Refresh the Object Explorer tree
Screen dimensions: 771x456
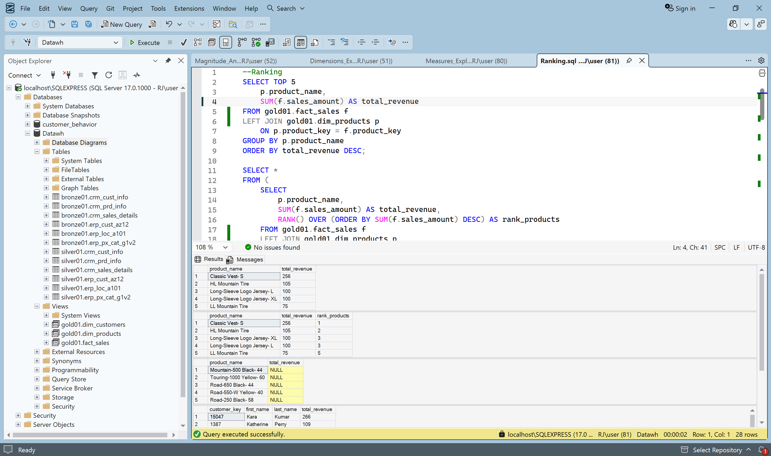click(x=108, y=75)
